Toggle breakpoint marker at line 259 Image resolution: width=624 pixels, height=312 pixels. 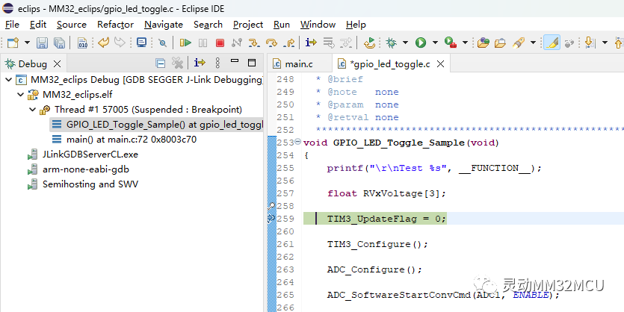point(271,219)
